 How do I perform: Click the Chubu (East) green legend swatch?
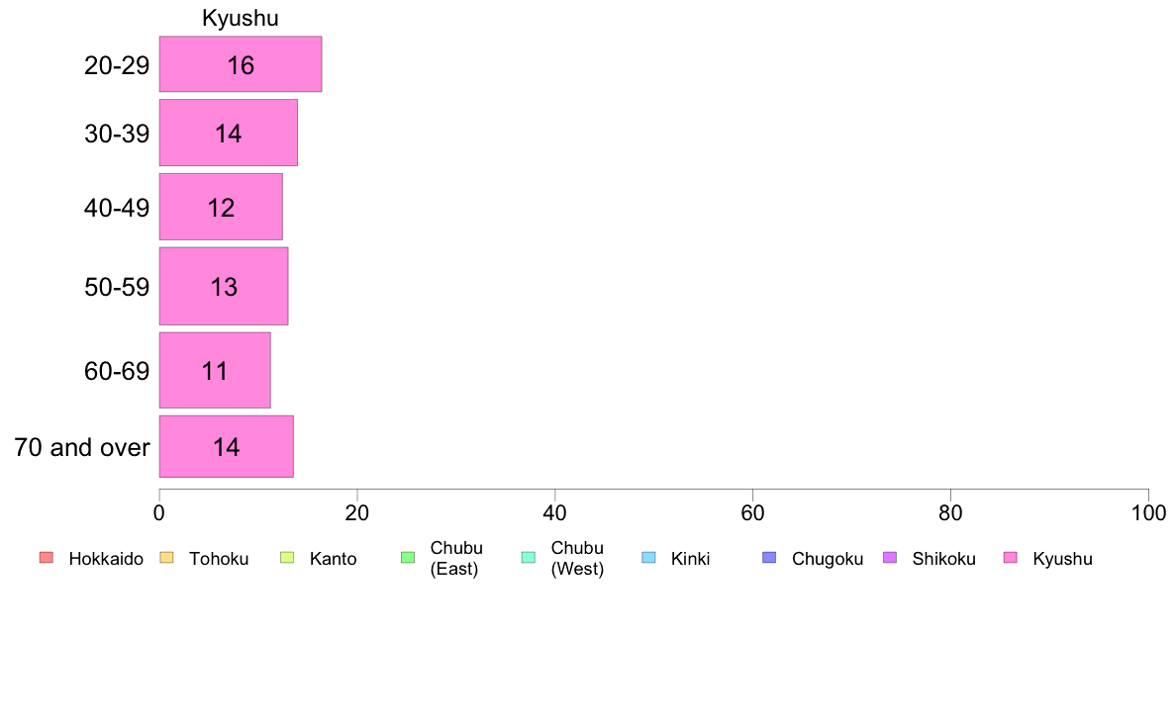pyautogui.click(x=408, y=558)
